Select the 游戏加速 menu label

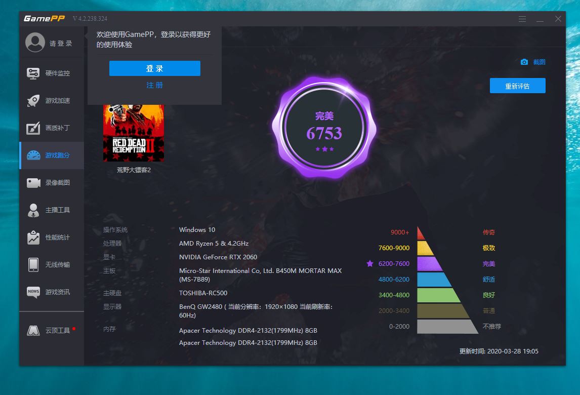[x=57, y=101]
